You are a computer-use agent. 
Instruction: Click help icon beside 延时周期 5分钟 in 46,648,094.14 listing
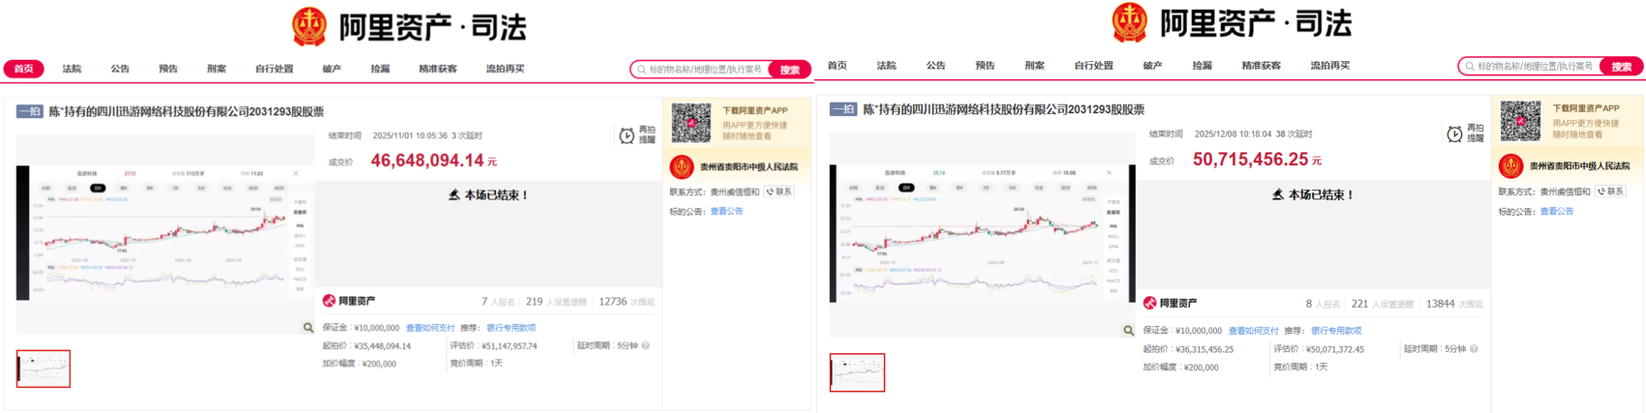pos(646,345)
